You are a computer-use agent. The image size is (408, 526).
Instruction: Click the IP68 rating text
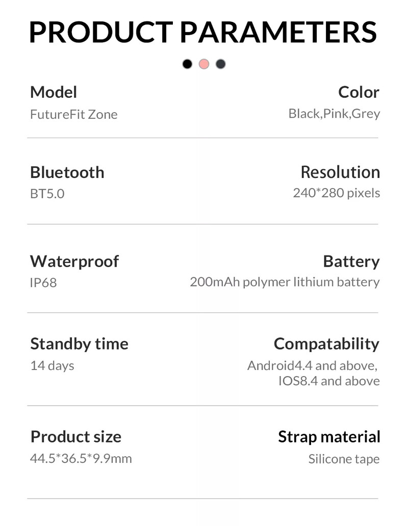point(43,283)
